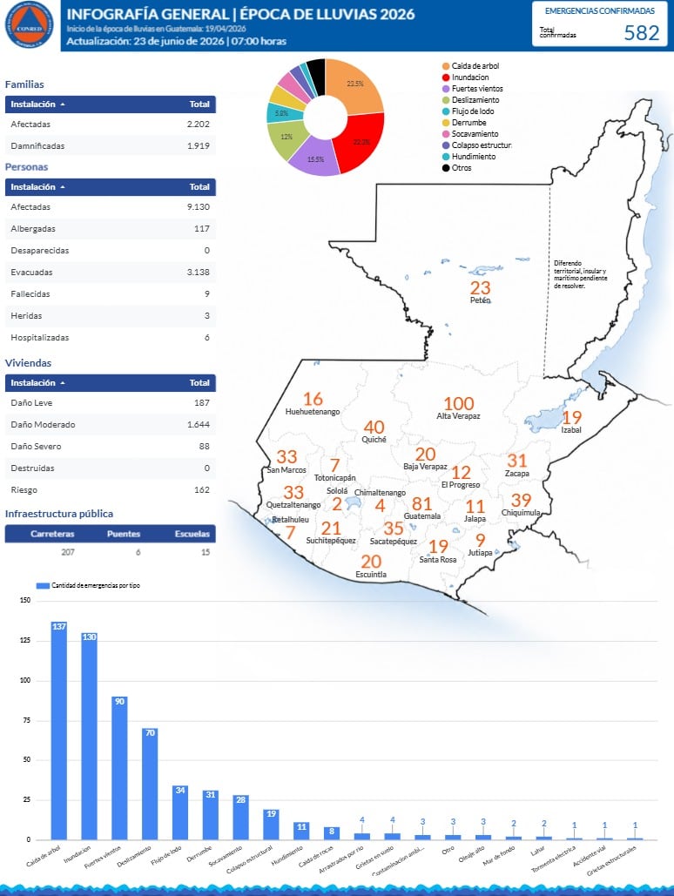Click the Caida de arbol bar labeled 137
Viewport: 674px width, 896px height.
point(59,731)
